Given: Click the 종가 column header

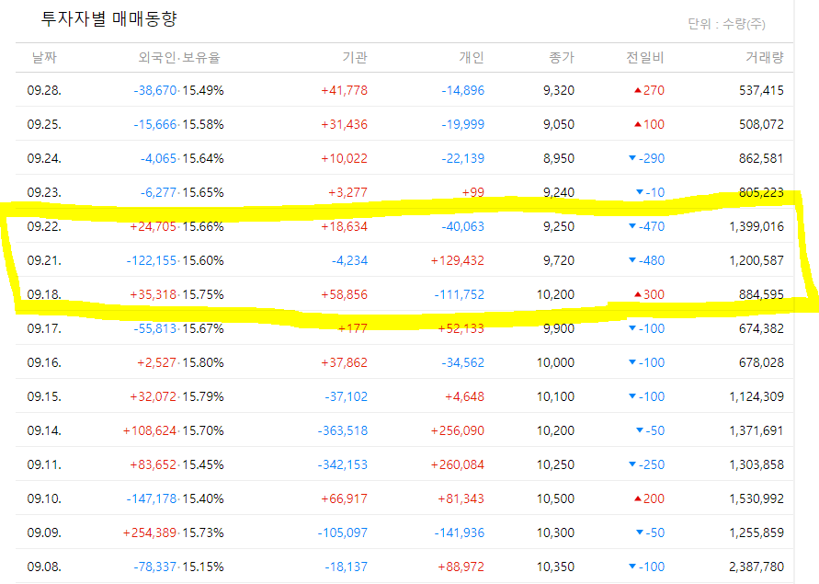Looking at the screenshot, I should 562,58.
